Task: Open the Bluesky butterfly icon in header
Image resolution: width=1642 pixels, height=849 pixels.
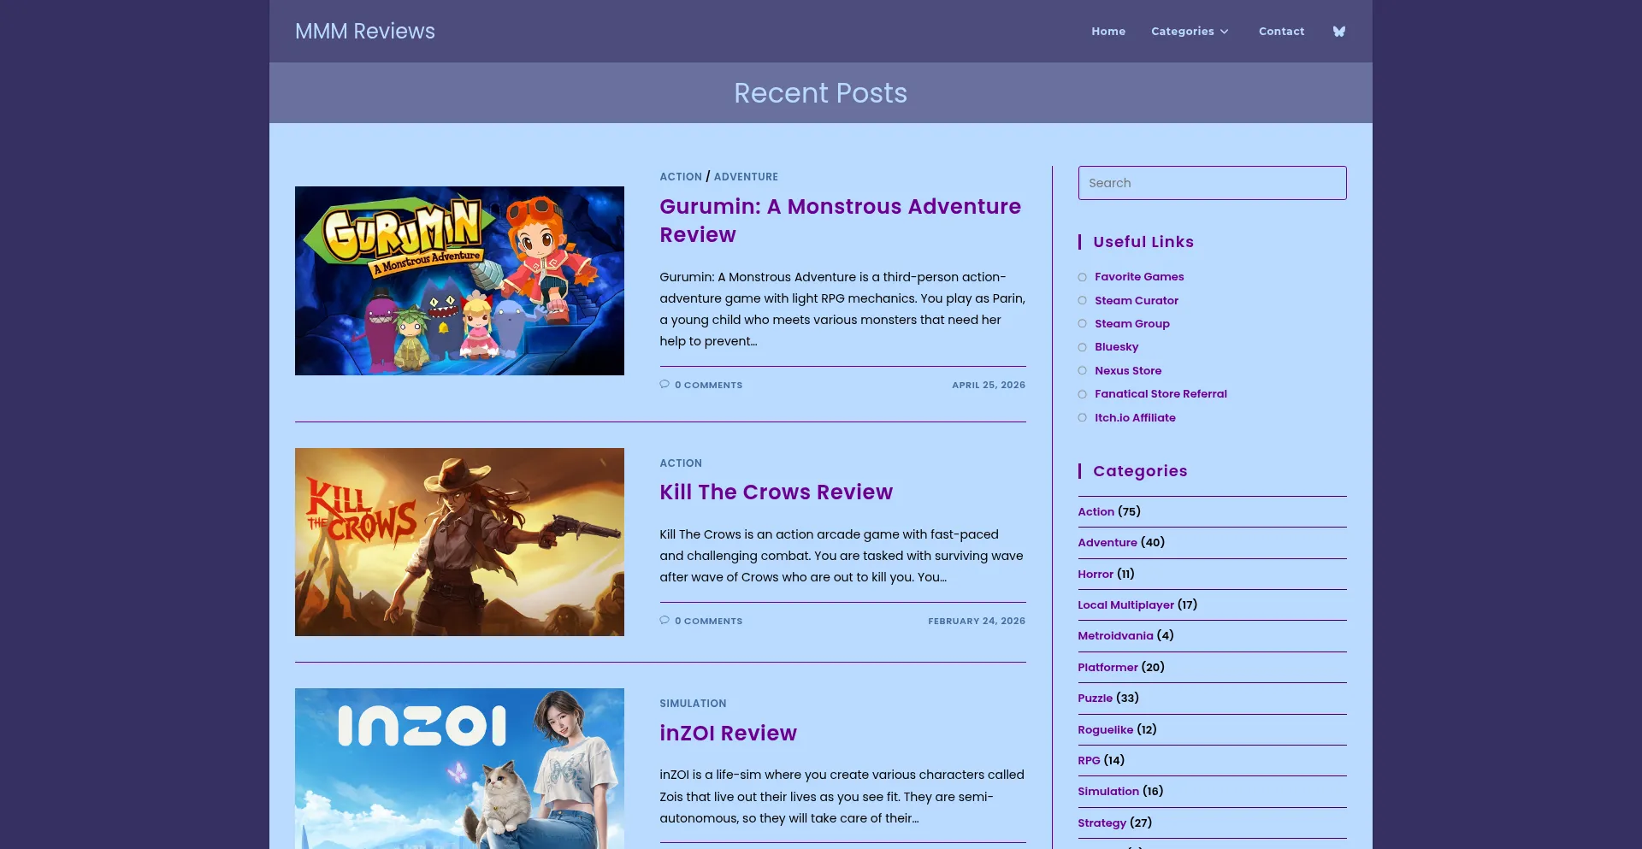Action: click(1339, 32)
